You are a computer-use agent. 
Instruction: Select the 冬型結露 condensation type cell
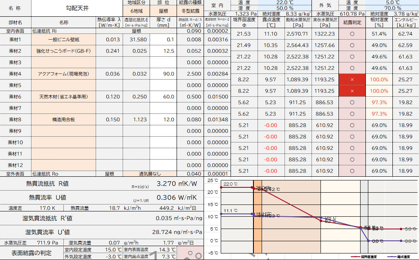pos(190,12)
